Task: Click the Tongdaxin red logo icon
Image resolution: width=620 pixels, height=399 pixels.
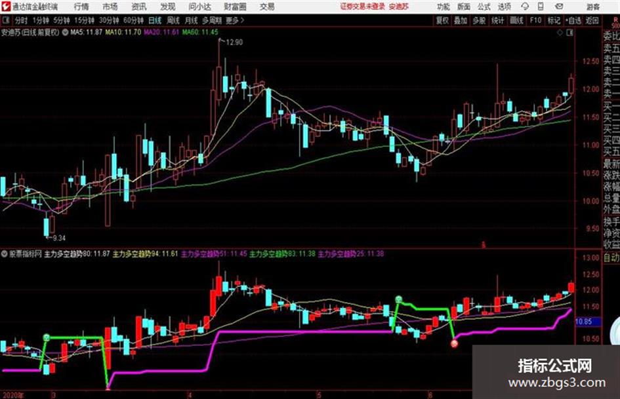Action: (6, 7)
